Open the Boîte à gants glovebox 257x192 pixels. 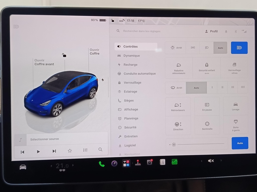pos(236,125)
